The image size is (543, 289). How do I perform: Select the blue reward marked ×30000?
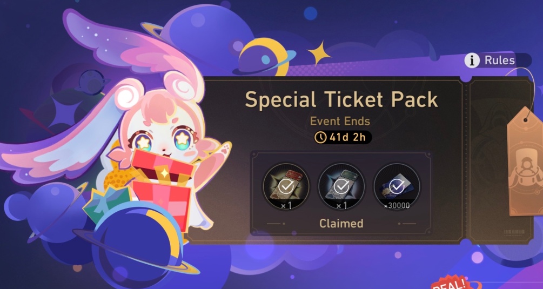click(397, 187)
